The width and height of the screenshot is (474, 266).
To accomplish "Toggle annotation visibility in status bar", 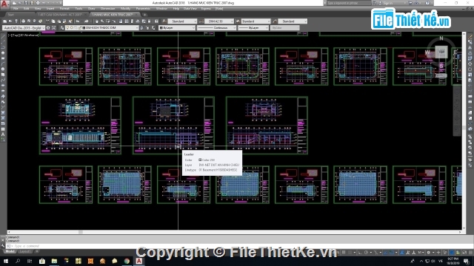I will click(x=401, y=253).
